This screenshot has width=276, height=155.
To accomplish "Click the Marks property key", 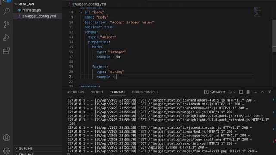I will [x=97, y=47].
